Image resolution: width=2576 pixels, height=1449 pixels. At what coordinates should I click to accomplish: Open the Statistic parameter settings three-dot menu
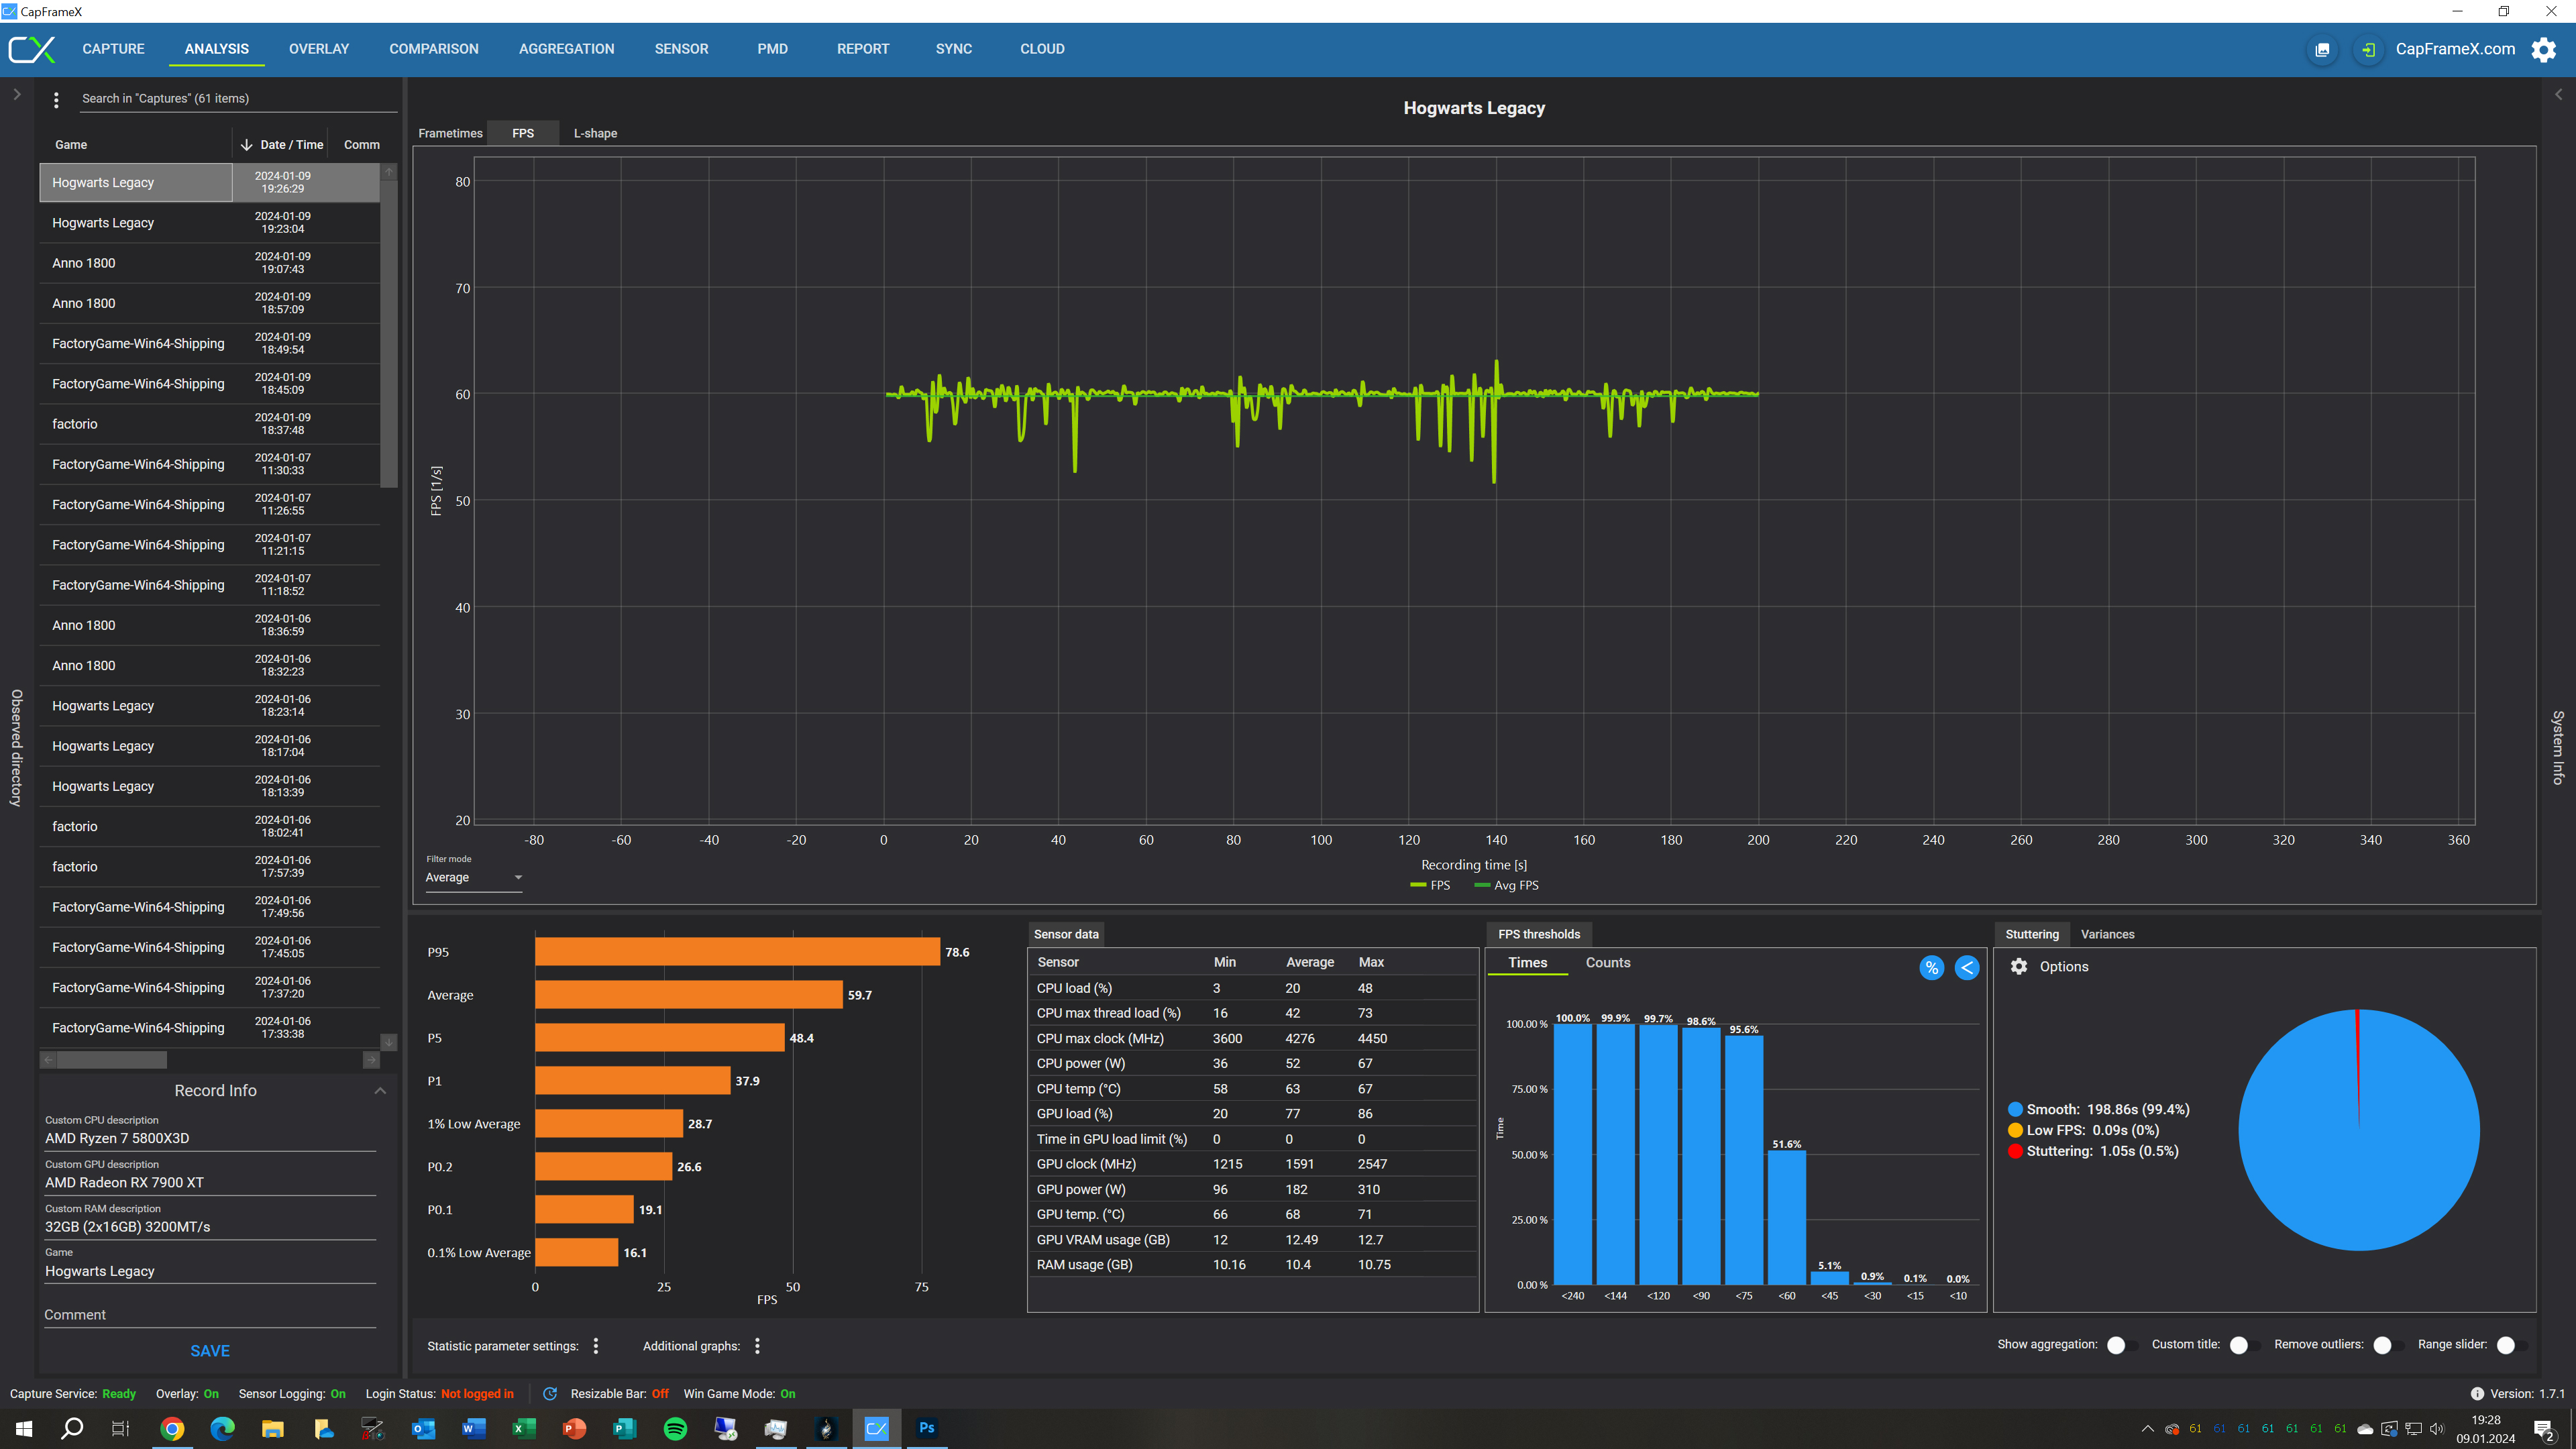(x=596, y=1346)
